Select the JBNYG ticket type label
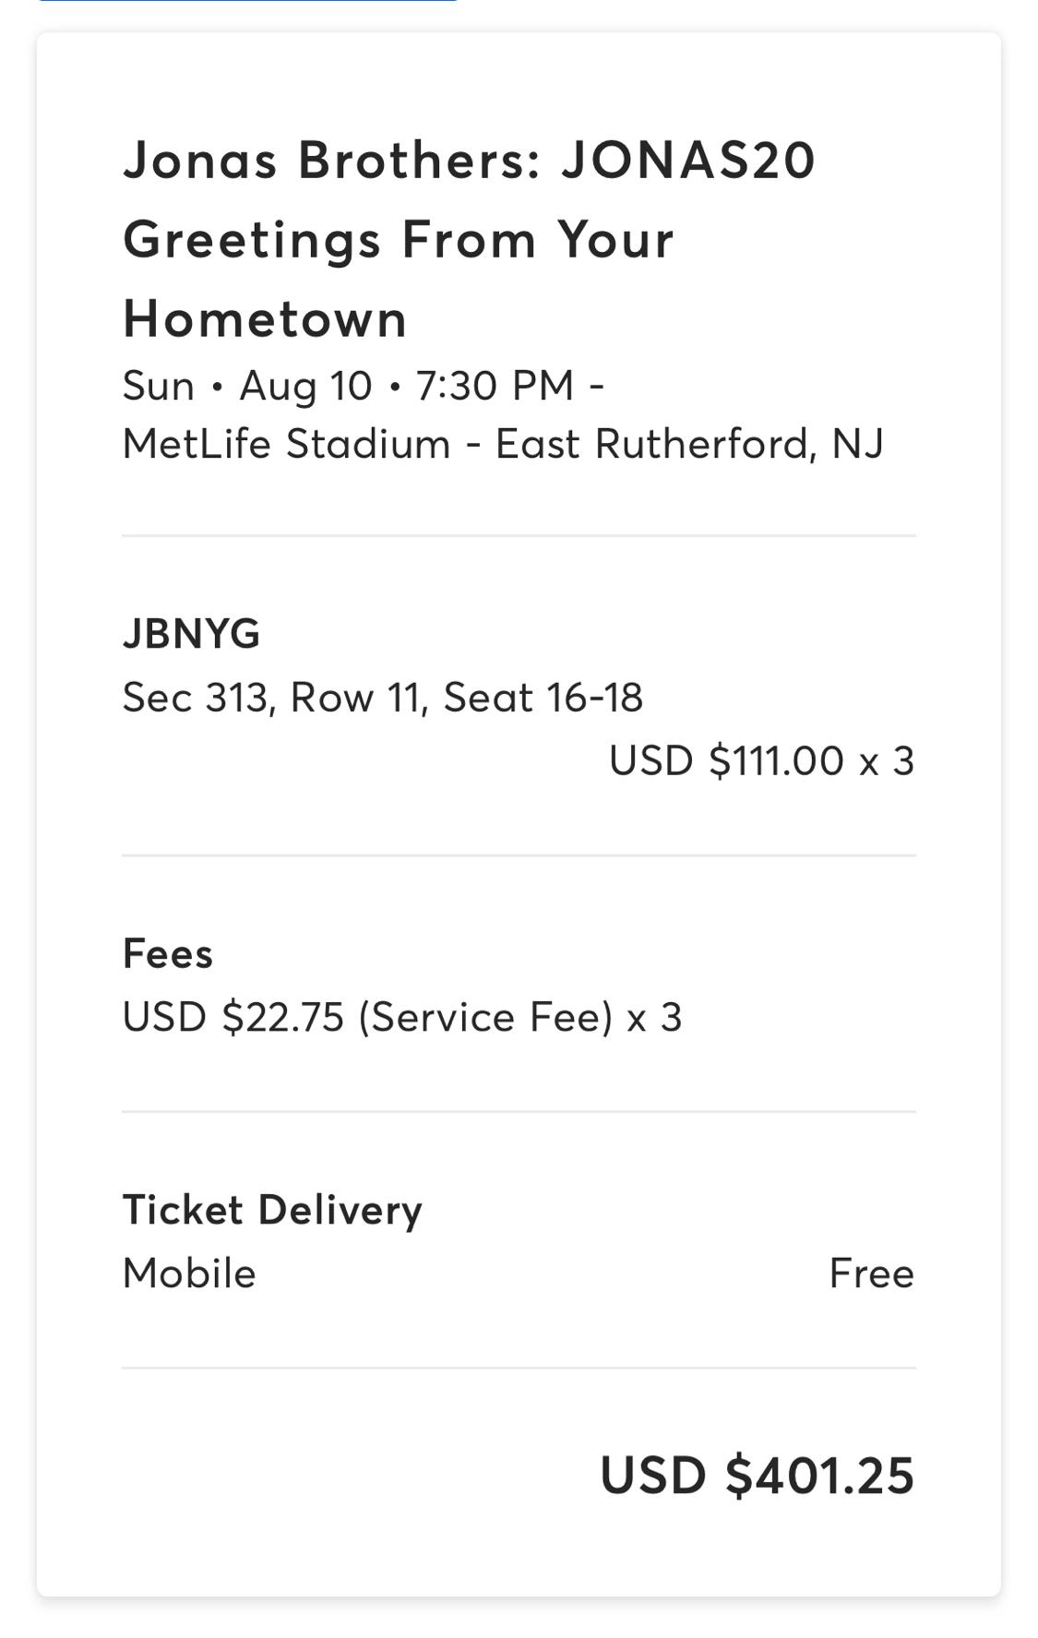The image size is (1038, 1638). (192, 634)
